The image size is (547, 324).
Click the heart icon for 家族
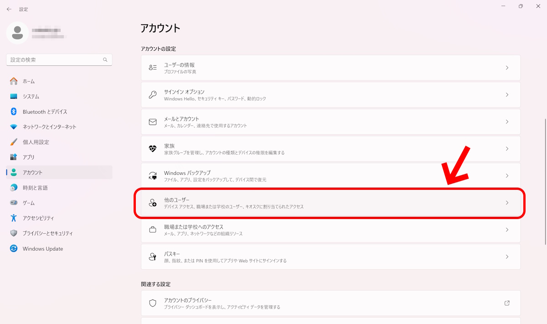coord(153,149)
